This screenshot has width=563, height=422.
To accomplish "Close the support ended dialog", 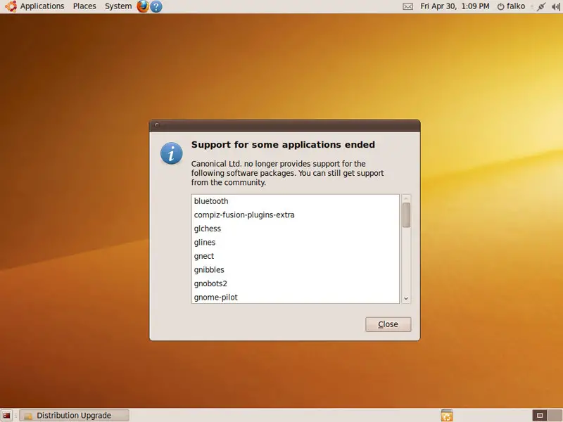I will (x=388, y=324).
